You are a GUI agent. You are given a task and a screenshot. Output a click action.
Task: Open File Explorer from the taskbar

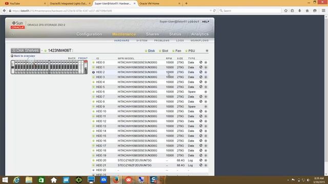[29, 180]
